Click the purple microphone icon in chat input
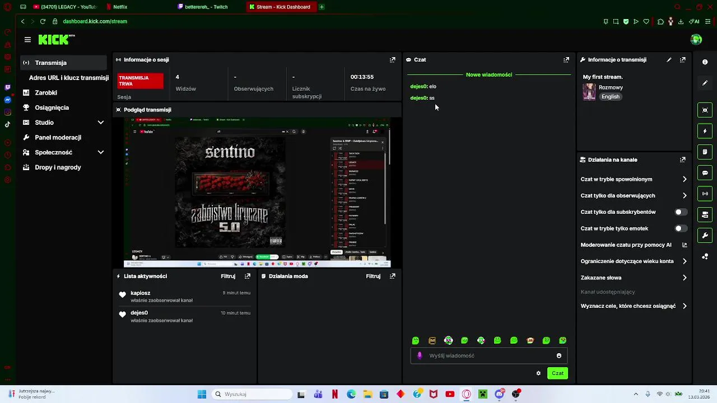This screenshot has height=403, width=717. (420, 355)
